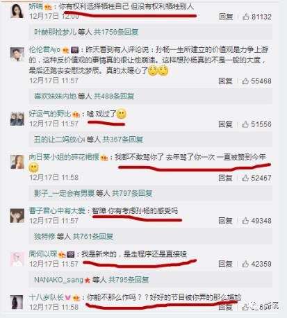The height and width of the screenshot is (318, 287).
Task: Like the comment showing 51556 likes
Action: tap(245, 124)
